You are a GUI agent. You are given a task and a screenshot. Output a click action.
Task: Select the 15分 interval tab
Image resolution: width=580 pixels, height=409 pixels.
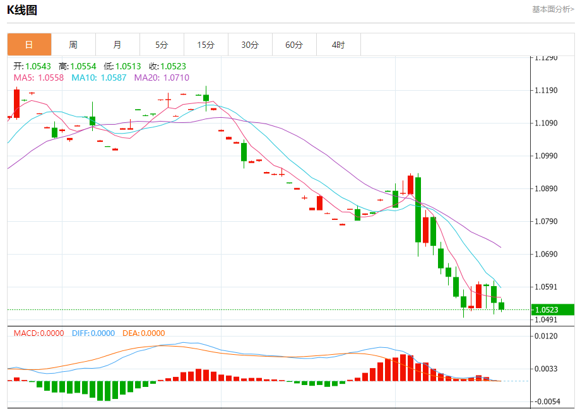pyautogui.click(x=206, y=45)
